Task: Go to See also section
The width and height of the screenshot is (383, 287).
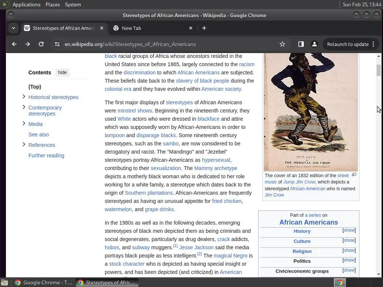Action: click(x=39, y=135)
